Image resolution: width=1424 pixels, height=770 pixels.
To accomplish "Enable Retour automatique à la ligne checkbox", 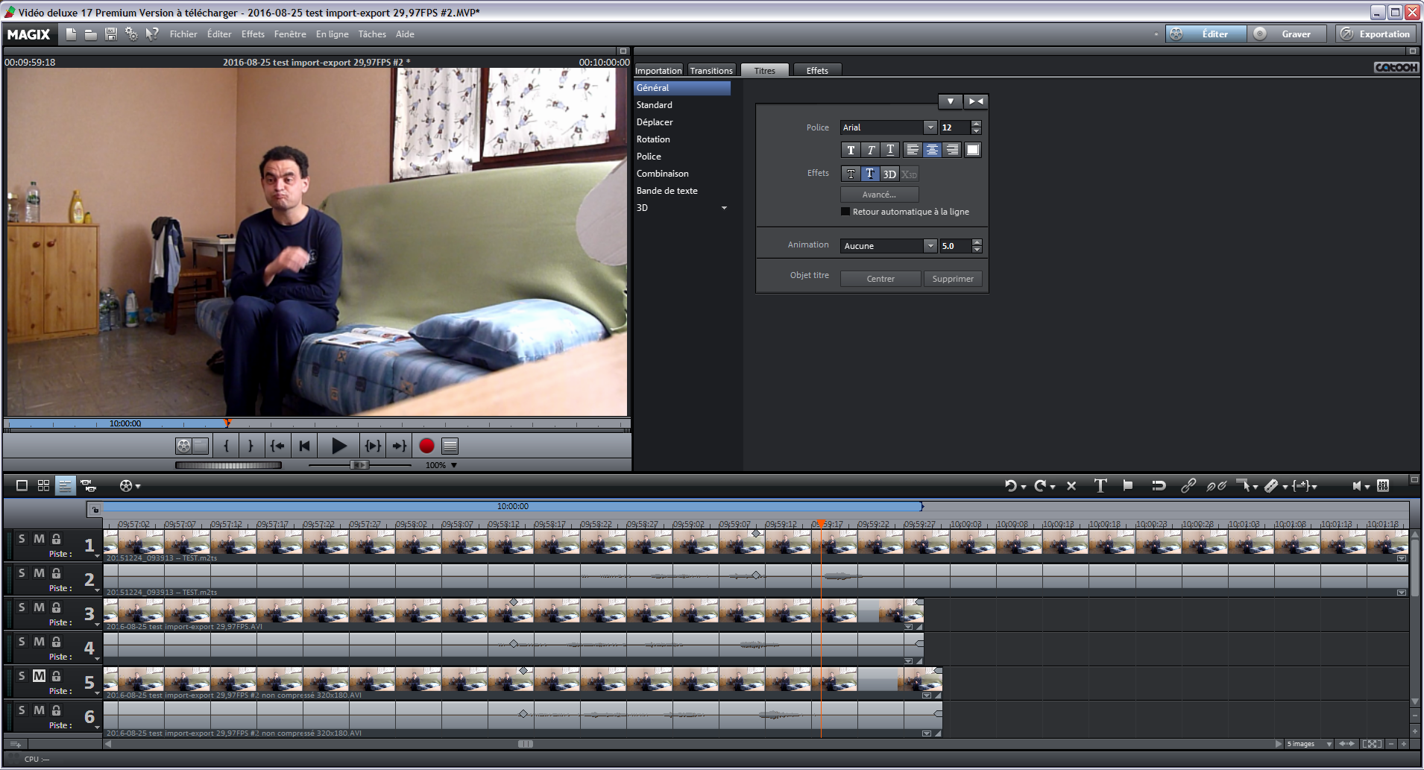I will 845,212.
